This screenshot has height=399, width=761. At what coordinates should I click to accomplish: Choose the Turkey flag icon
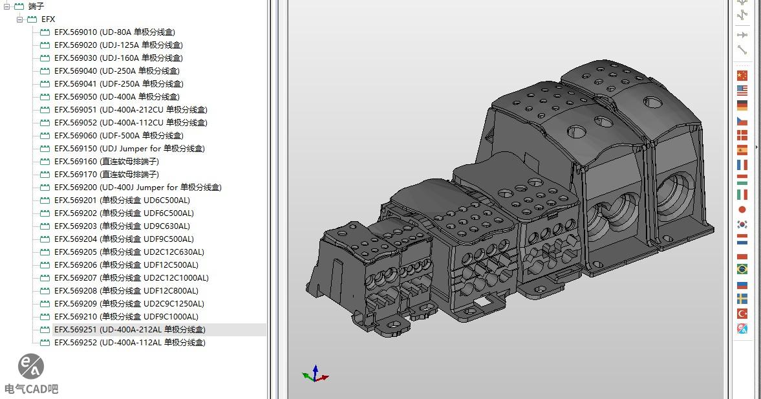coord(742,314)
